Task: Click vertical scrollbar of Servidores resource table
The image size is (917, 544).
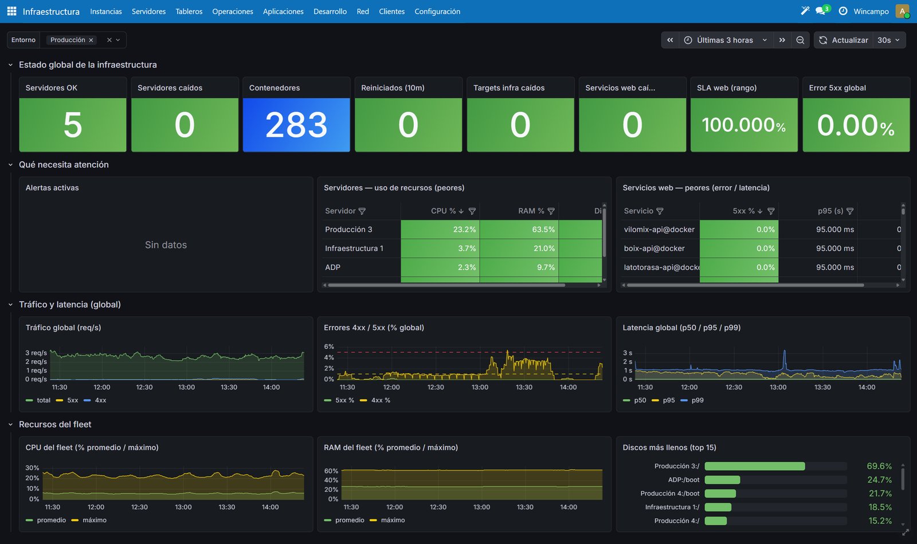Action: [x=604, y=232]
